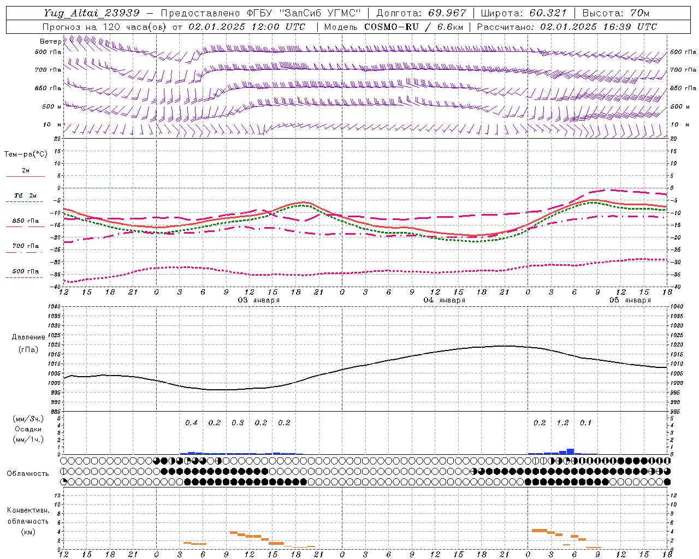The image size is (699, 559).
Task: Click the red solid line sample under '2м'
Action: click(25, 177)
